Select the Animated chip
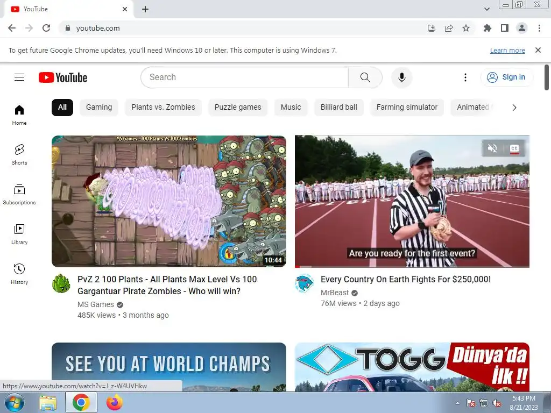The height and width of the screenshot is (413, 551). click(473, 107)
